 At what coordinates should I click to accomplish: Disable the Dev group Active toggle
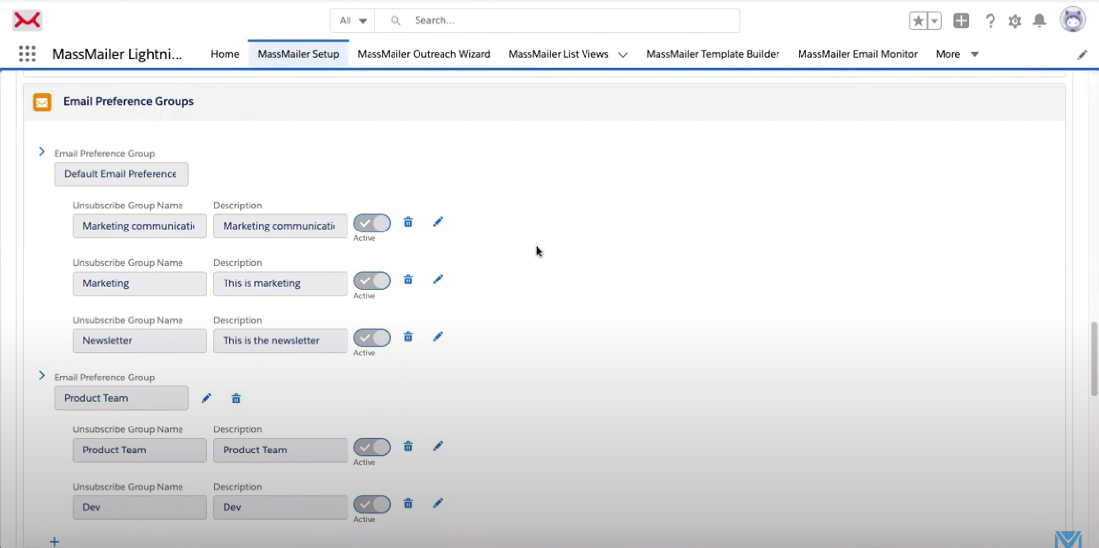tap(372, 504)
